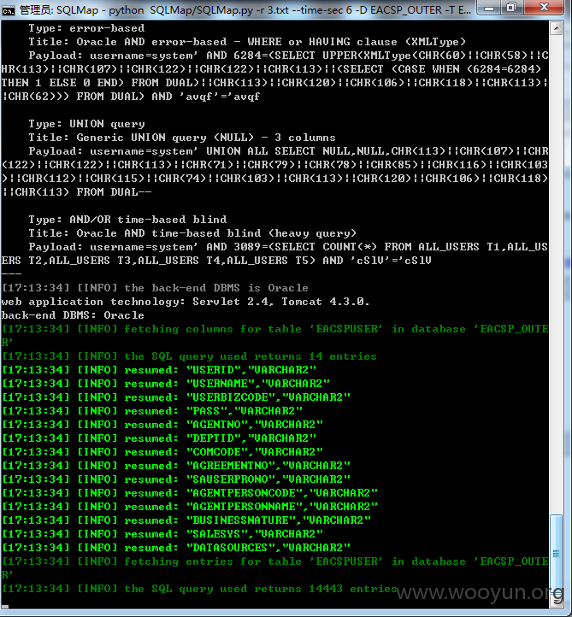Click the "PASS","VARCHAR2" line
Viewport: 572px width, 617px height.
[x=152, y=411]
